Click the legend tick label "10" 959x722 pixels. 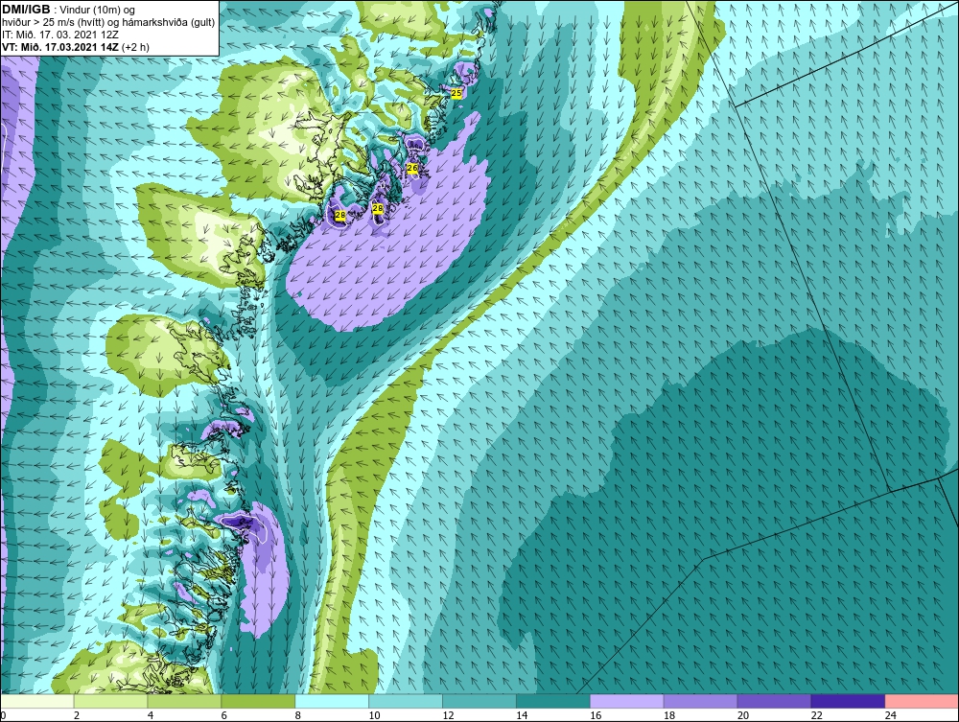click(374, 715)
